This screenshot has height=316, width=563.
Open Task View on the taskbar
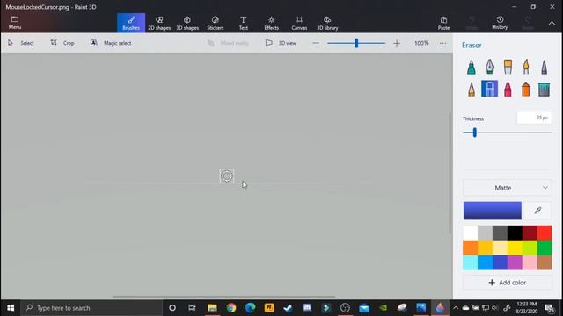pos(192,308)
